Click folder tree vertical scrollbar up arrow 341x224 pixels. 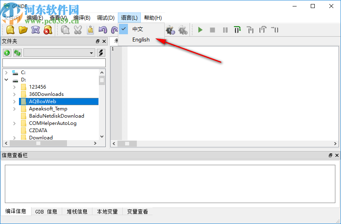102,73
